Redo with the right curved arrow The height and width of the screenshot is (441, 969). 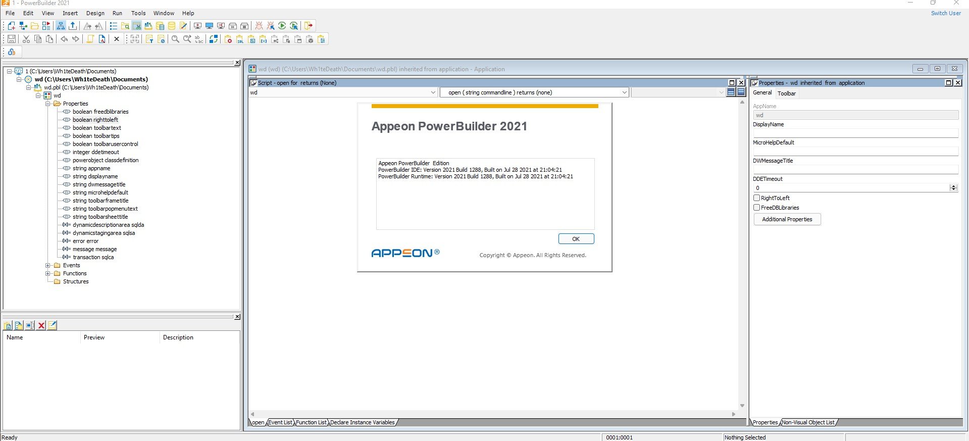[76, 39]
